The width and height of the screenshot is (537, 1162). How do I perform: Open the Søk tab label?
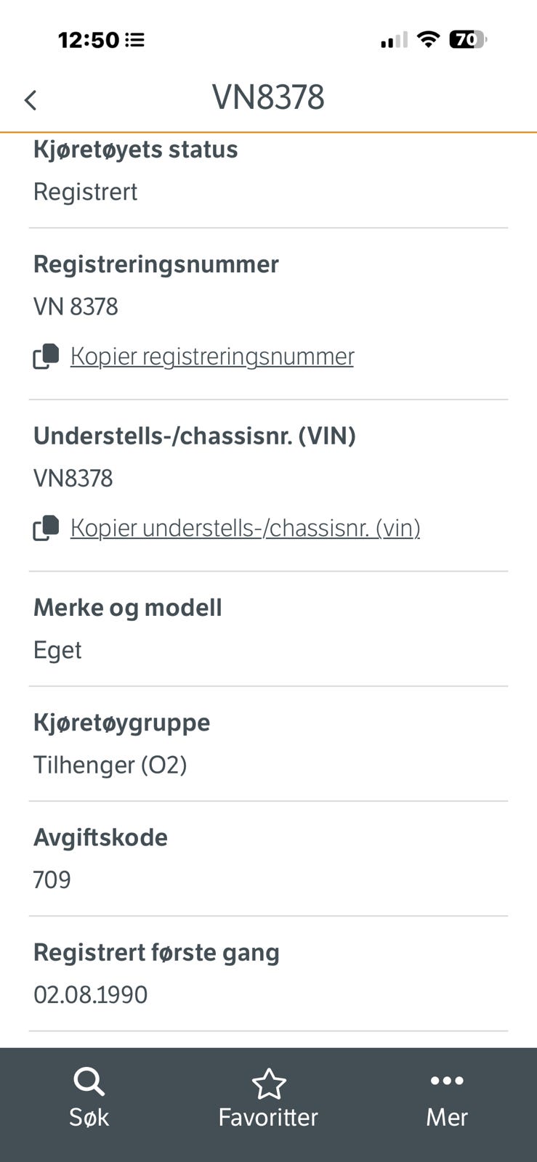click(x=89, y=1117)
